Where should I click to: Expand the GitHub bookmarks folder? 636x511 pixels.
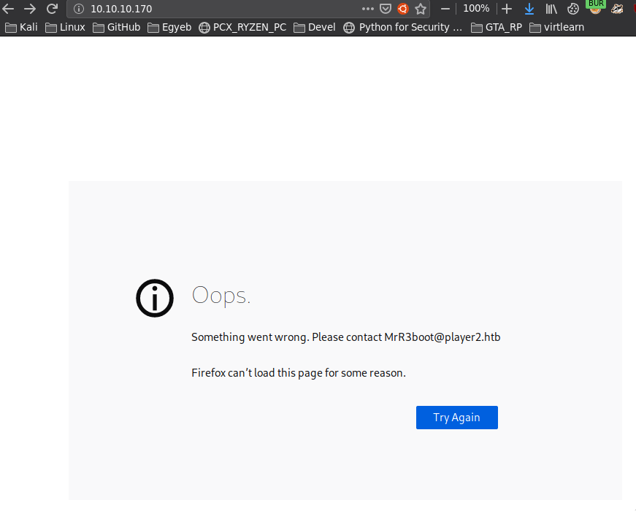click(116, 28)
